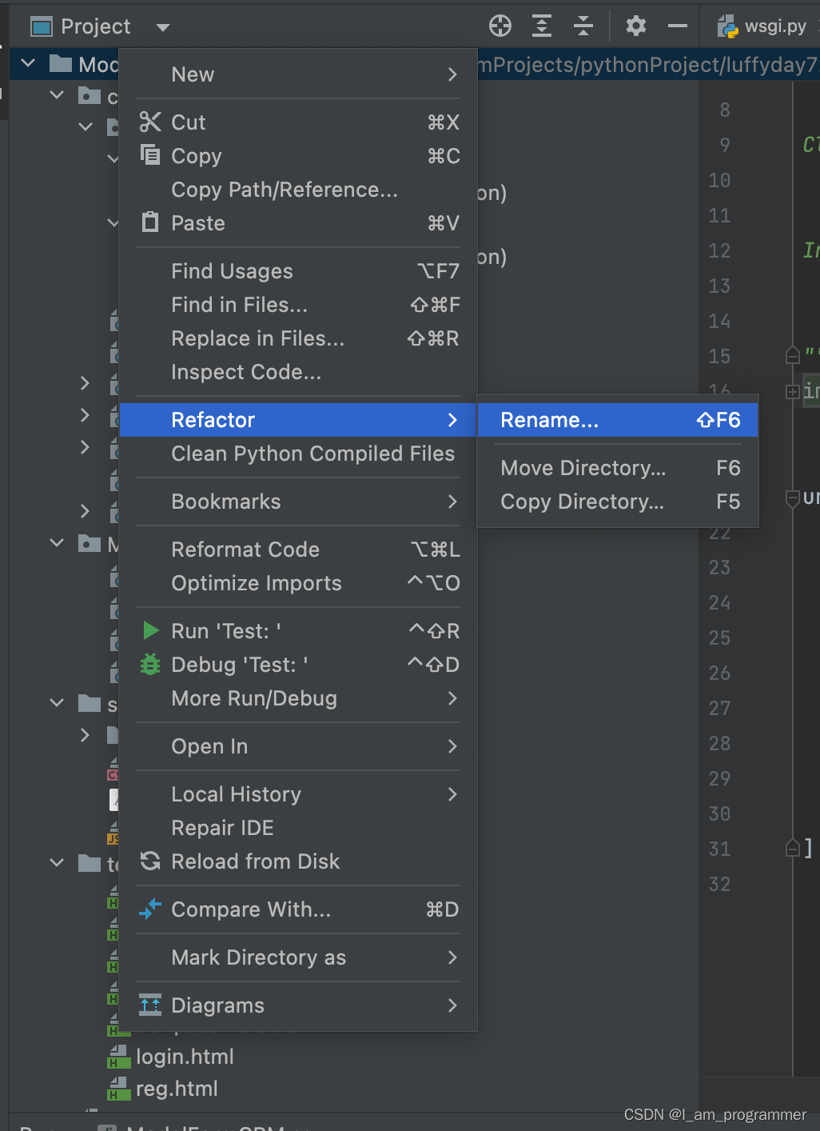Collapse the Mod folder with its chevron

click(28, 63)
